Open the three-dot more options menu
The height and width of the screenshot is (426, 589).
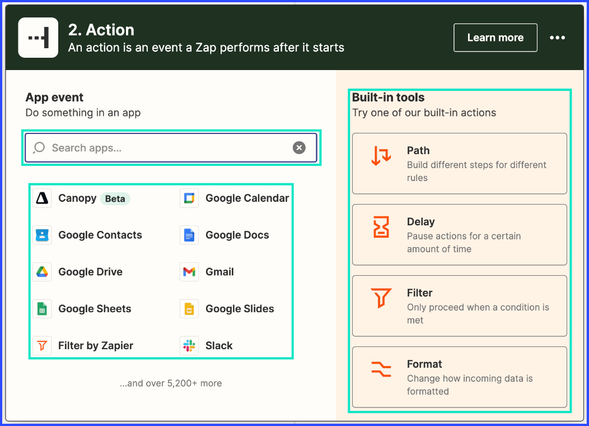coord(557,38)
